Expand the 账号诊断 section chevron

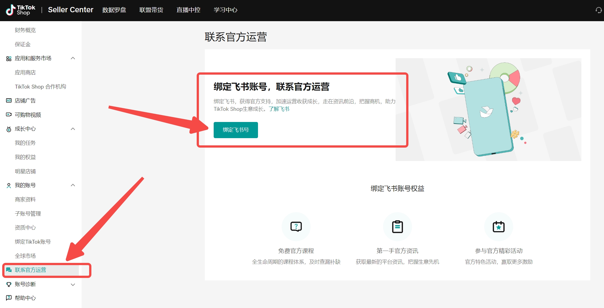[x=73, y=284]
